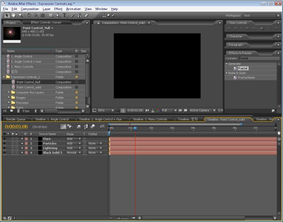The width and height of the screenshot is (283, 222).
Task: Toggle preserve transparency for Flare layer
Action: pyautogui.click(x=84, y=139)
